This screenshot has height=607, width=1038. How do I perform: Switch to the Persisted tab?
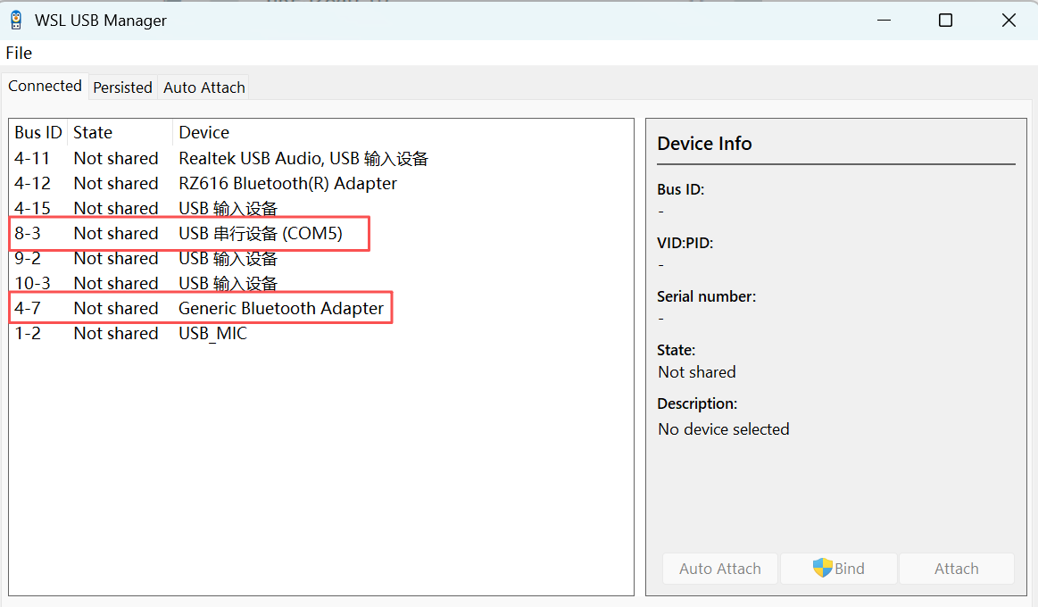click(x=122, y=87)
